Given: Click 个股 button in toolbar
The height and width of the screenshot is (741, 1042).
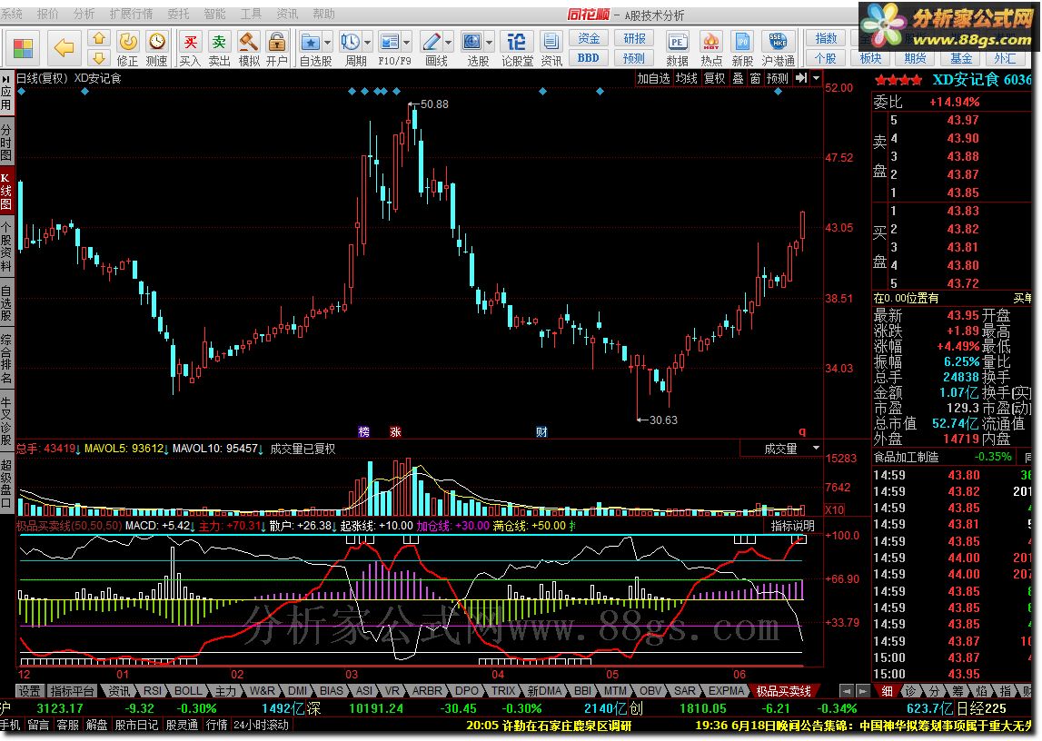Looking at the screenshot, I should (x=826, y=58).
